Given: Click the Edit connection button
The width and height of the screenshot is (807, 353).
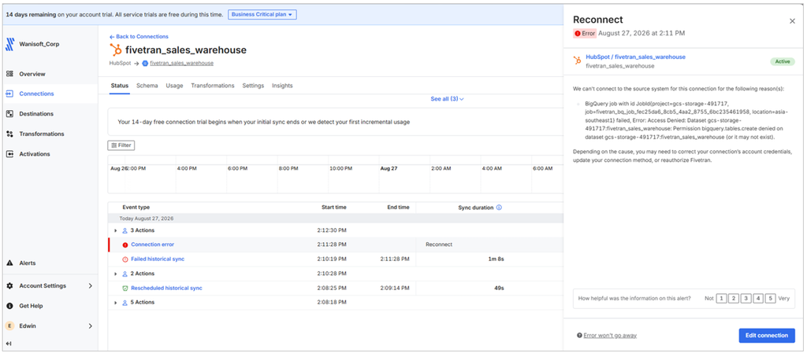Looking at the screenshot, I should [x=767, y=336].
